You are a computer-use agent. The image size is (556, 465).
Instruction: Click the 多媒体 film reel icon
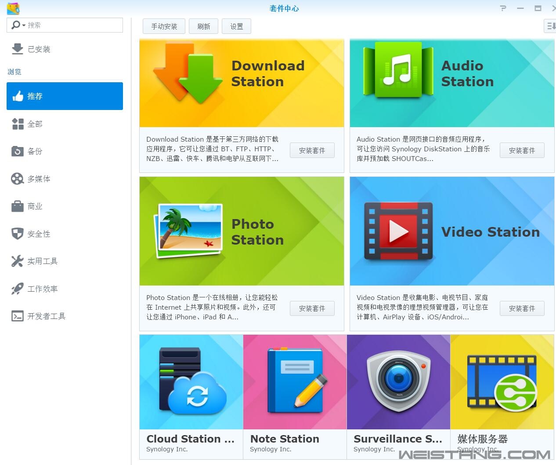pyautogui.click(x=18, y=179)
